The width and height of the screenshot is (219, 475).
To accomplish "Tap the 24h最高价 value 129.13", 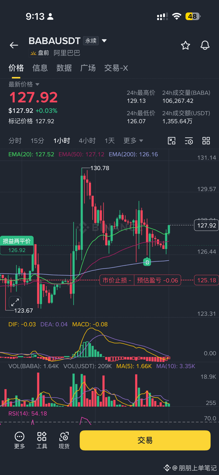I will [136, 101].
